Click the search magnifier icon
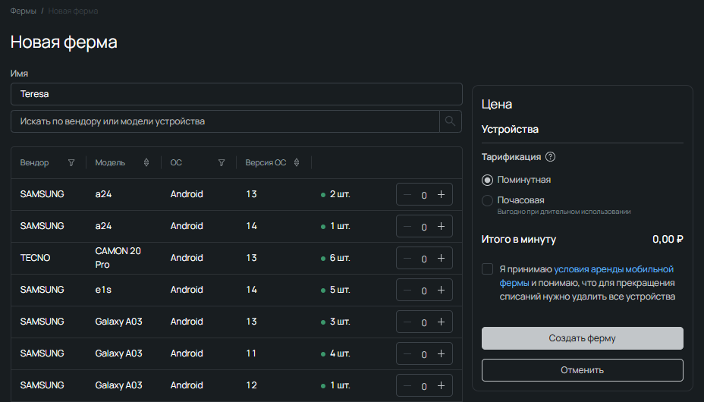 tap(451, 121)
